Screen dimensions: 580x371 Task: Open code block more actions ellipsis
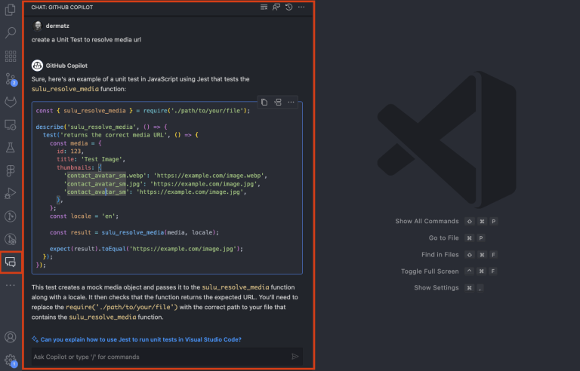[x=291, y=102]
